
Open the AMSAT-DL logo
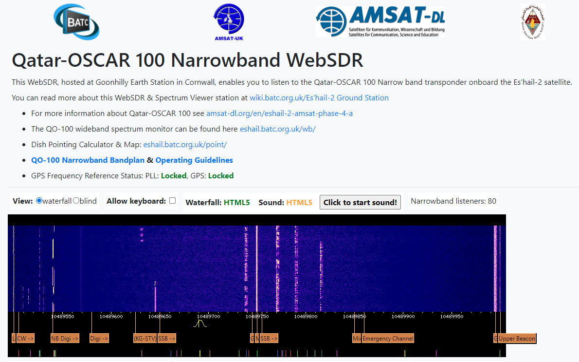point(380,21)
